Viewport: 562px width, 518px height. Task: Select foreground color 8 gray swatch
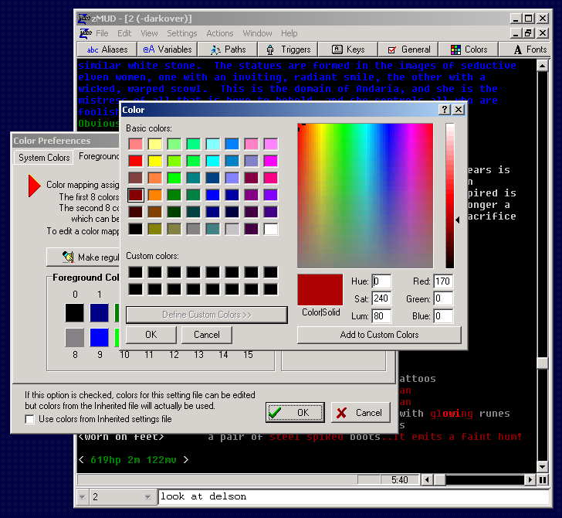75,337
